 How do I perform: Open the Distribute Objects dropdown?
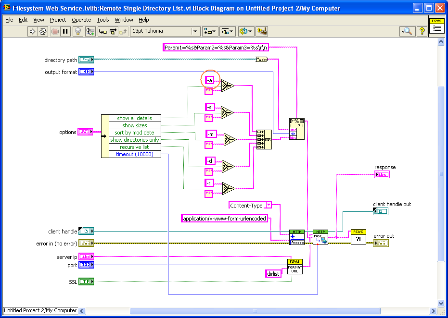tap(228, 31)
